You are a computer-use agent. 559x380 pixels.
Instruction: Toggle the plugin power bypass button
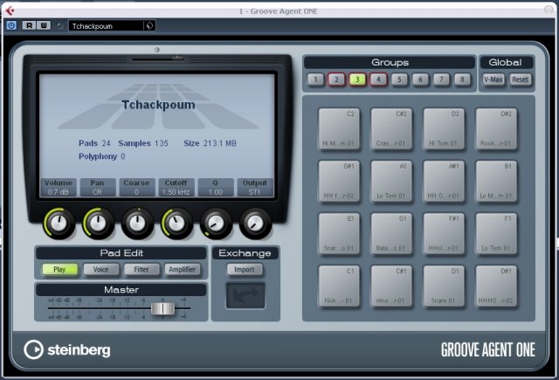tap(11, 25)
